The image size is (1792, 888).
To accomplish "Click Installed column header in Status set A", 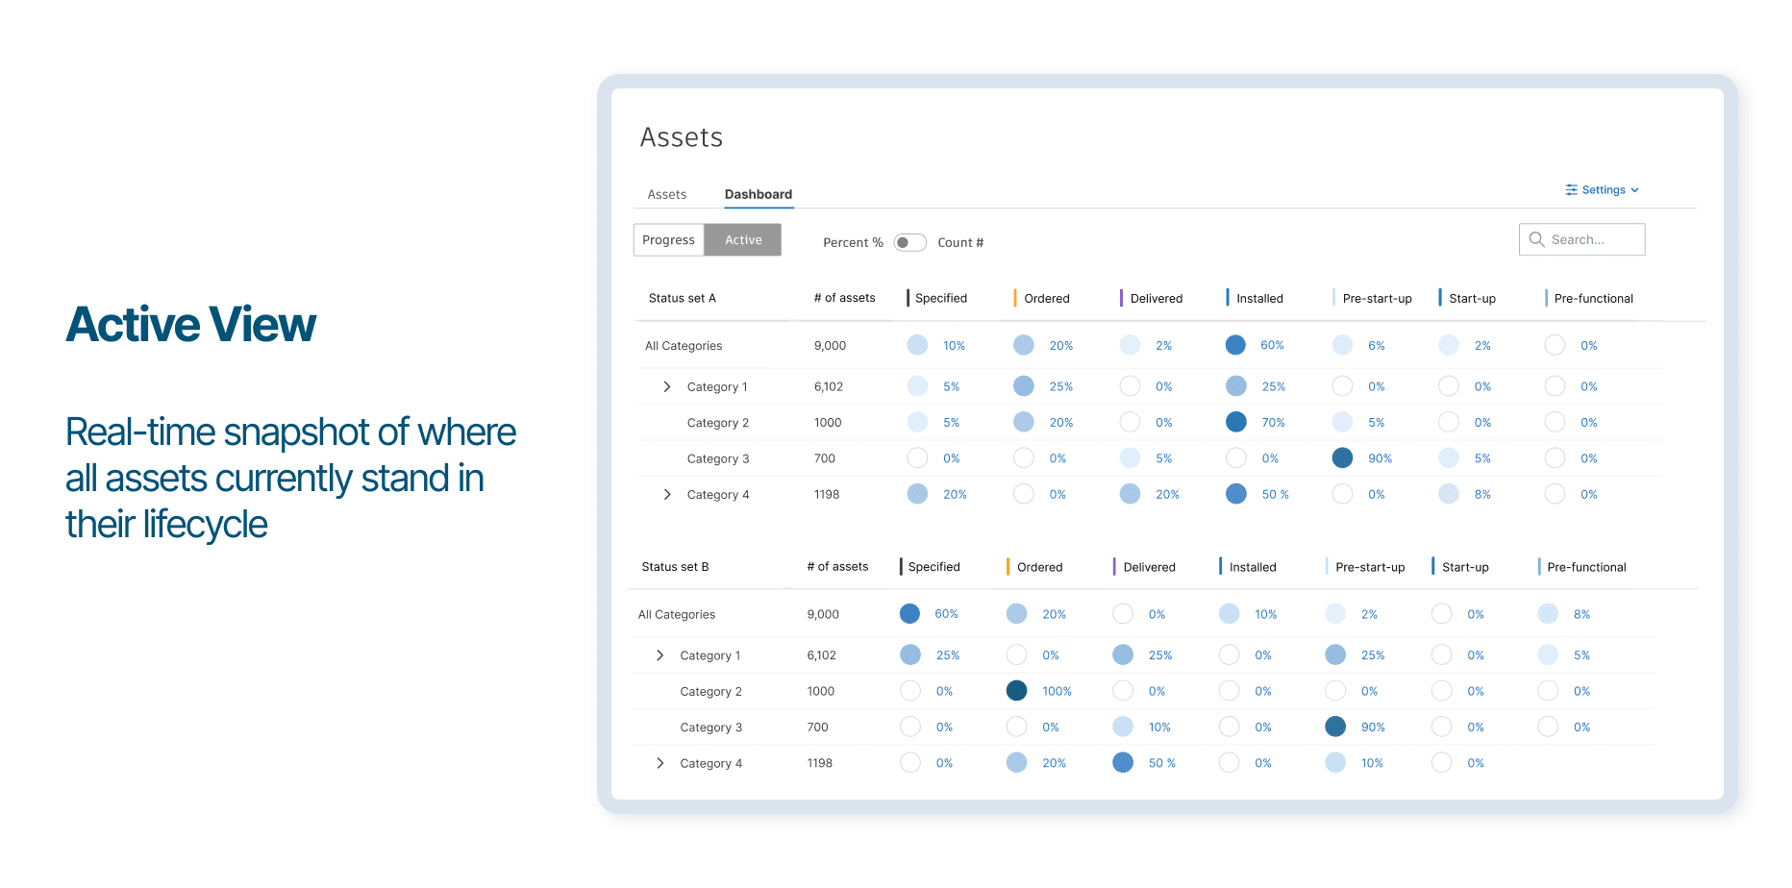I will pos(1259,298).
